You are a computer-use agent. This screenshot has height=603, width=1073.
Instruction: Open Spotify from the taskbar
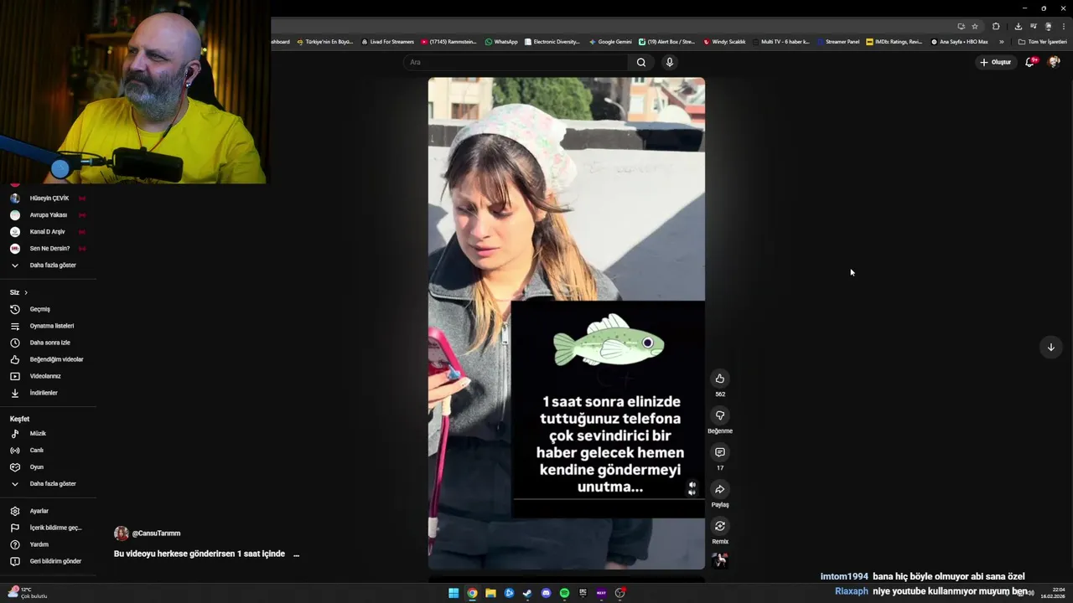coord(564,593)
